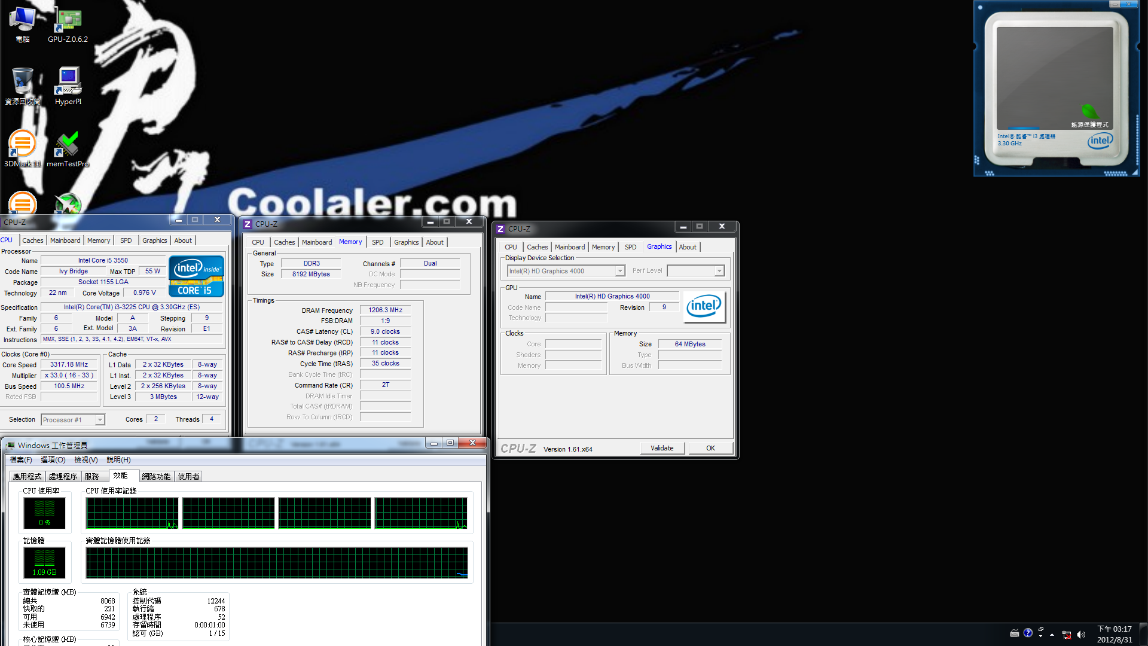The width and height of the screenshot is (1148, 646).
Task: Open the 說明(H) menu in Task Manager
Action: click(118, 460)
